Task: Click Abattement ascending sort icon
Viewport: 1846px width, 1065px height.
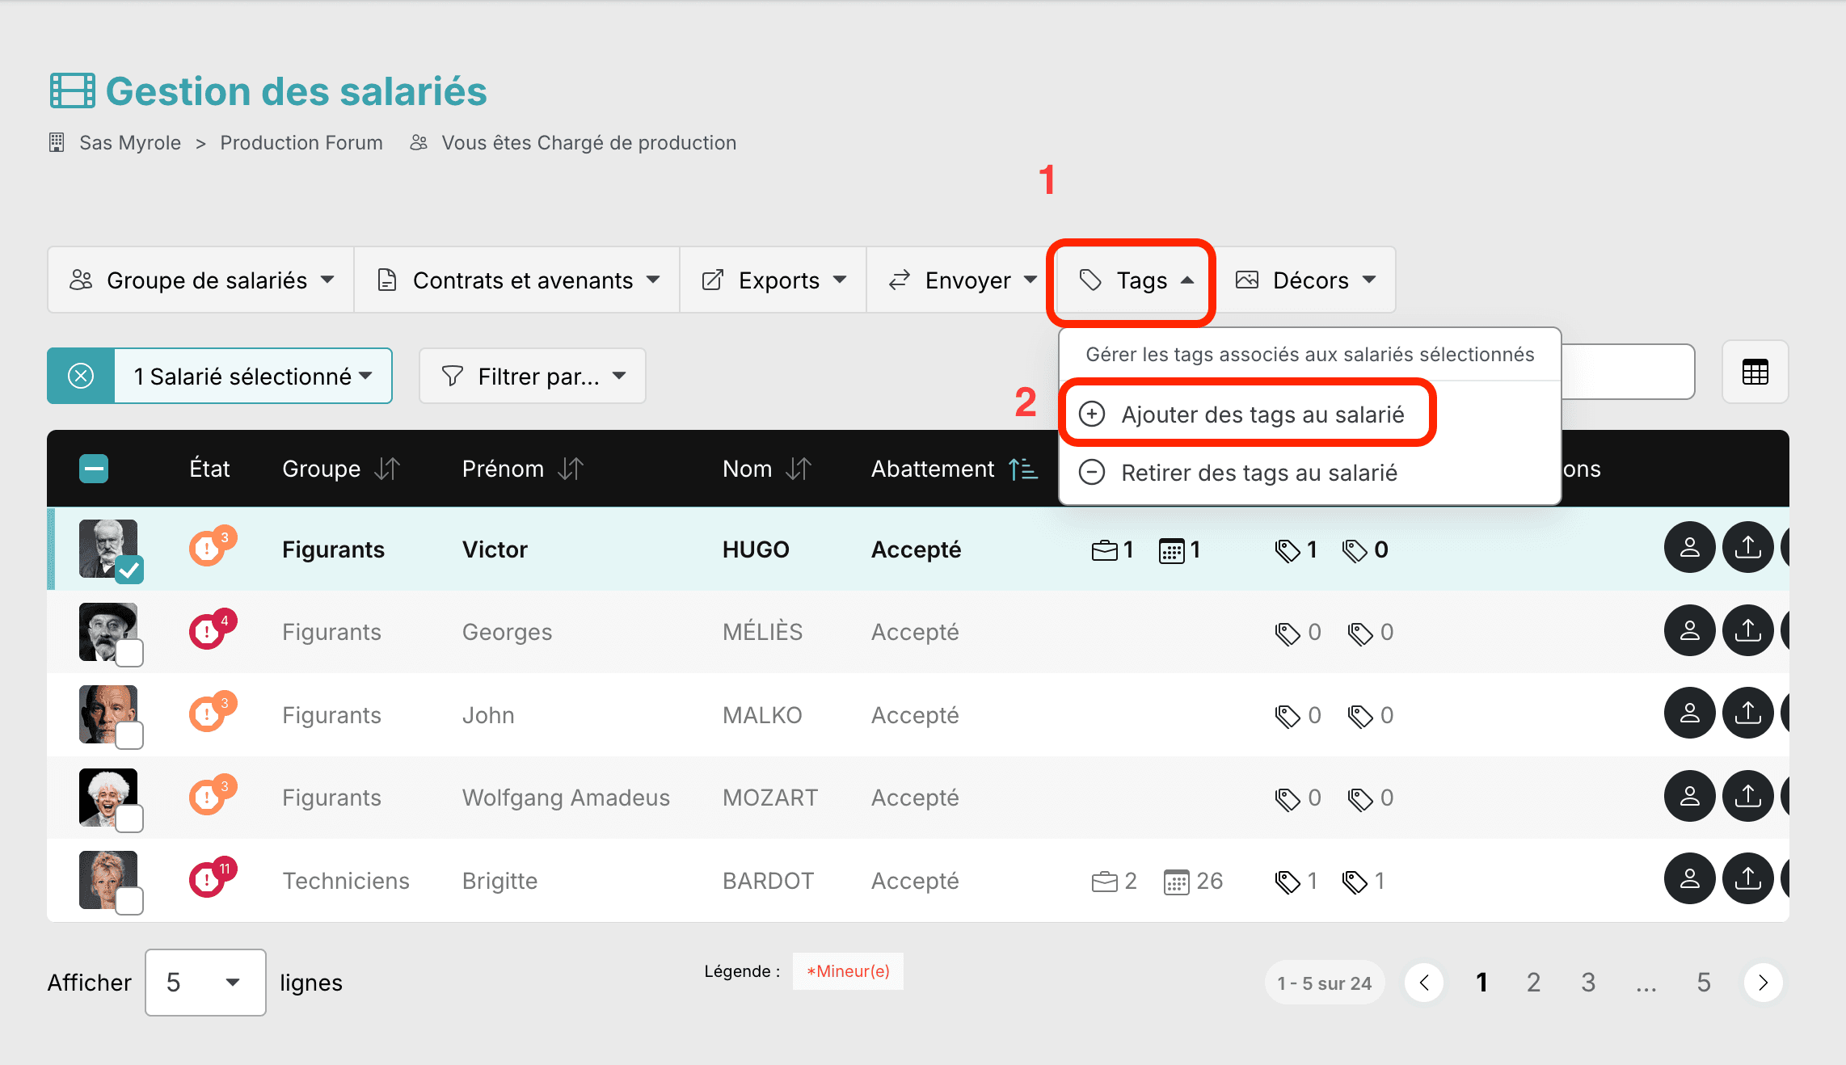Action: (x=1023, y=469)
